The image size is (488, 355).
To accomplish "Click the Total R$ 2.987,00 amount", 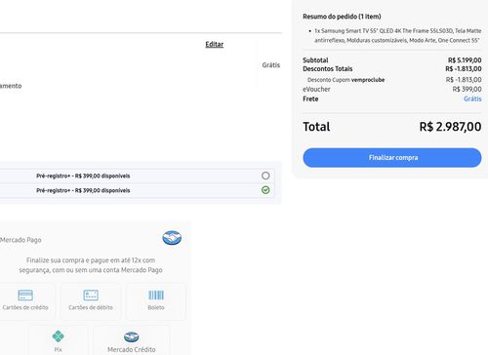I will (x=450, y=127).
